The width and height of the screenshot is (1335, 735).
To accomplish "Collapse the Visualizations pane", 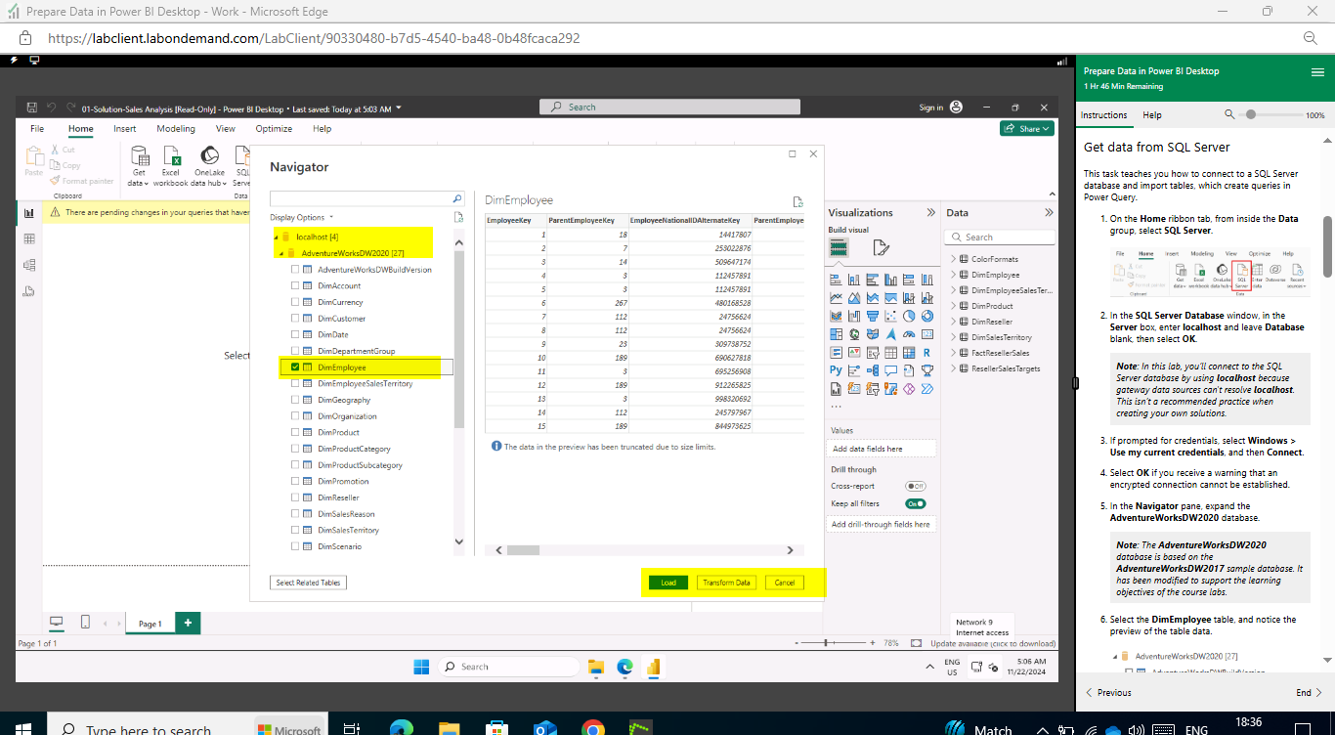I will click(930, 212).
